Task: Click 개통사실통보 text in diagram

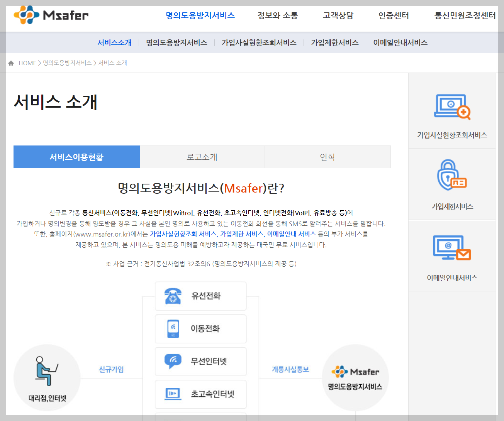Action: pyautogui.click(x=290, y=369)
